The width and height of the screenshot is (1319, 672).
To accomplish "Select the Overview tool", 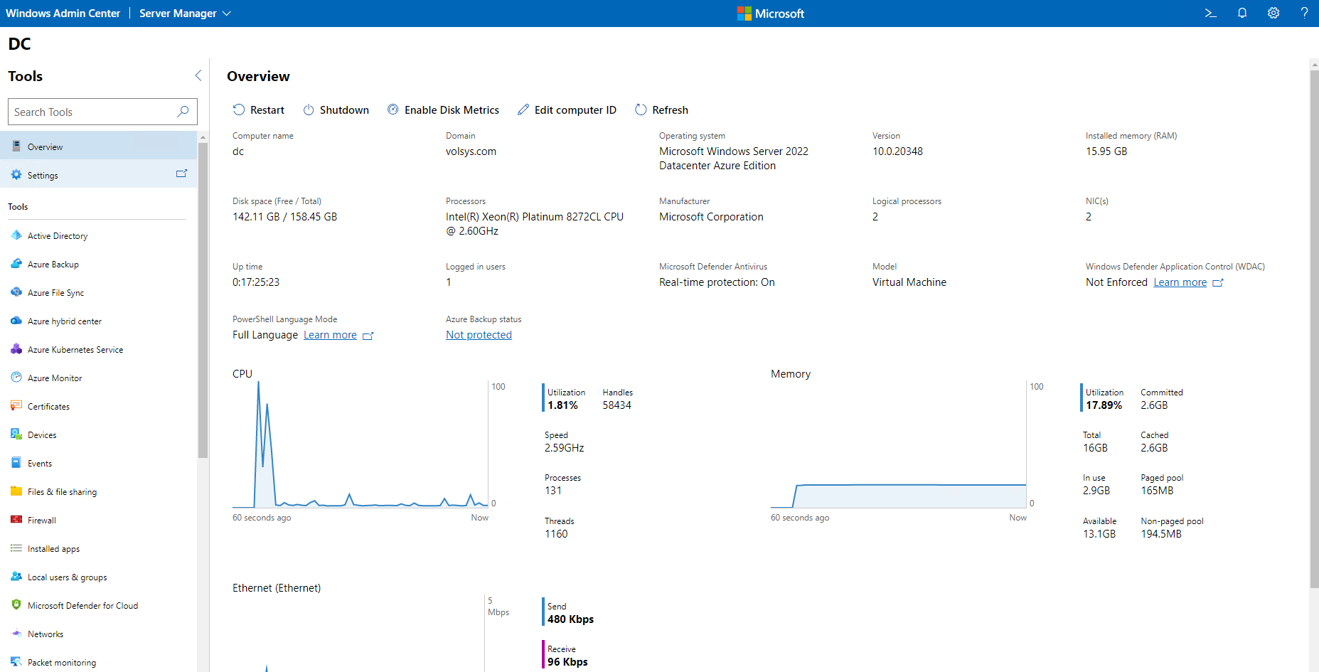I will (98, 146).
